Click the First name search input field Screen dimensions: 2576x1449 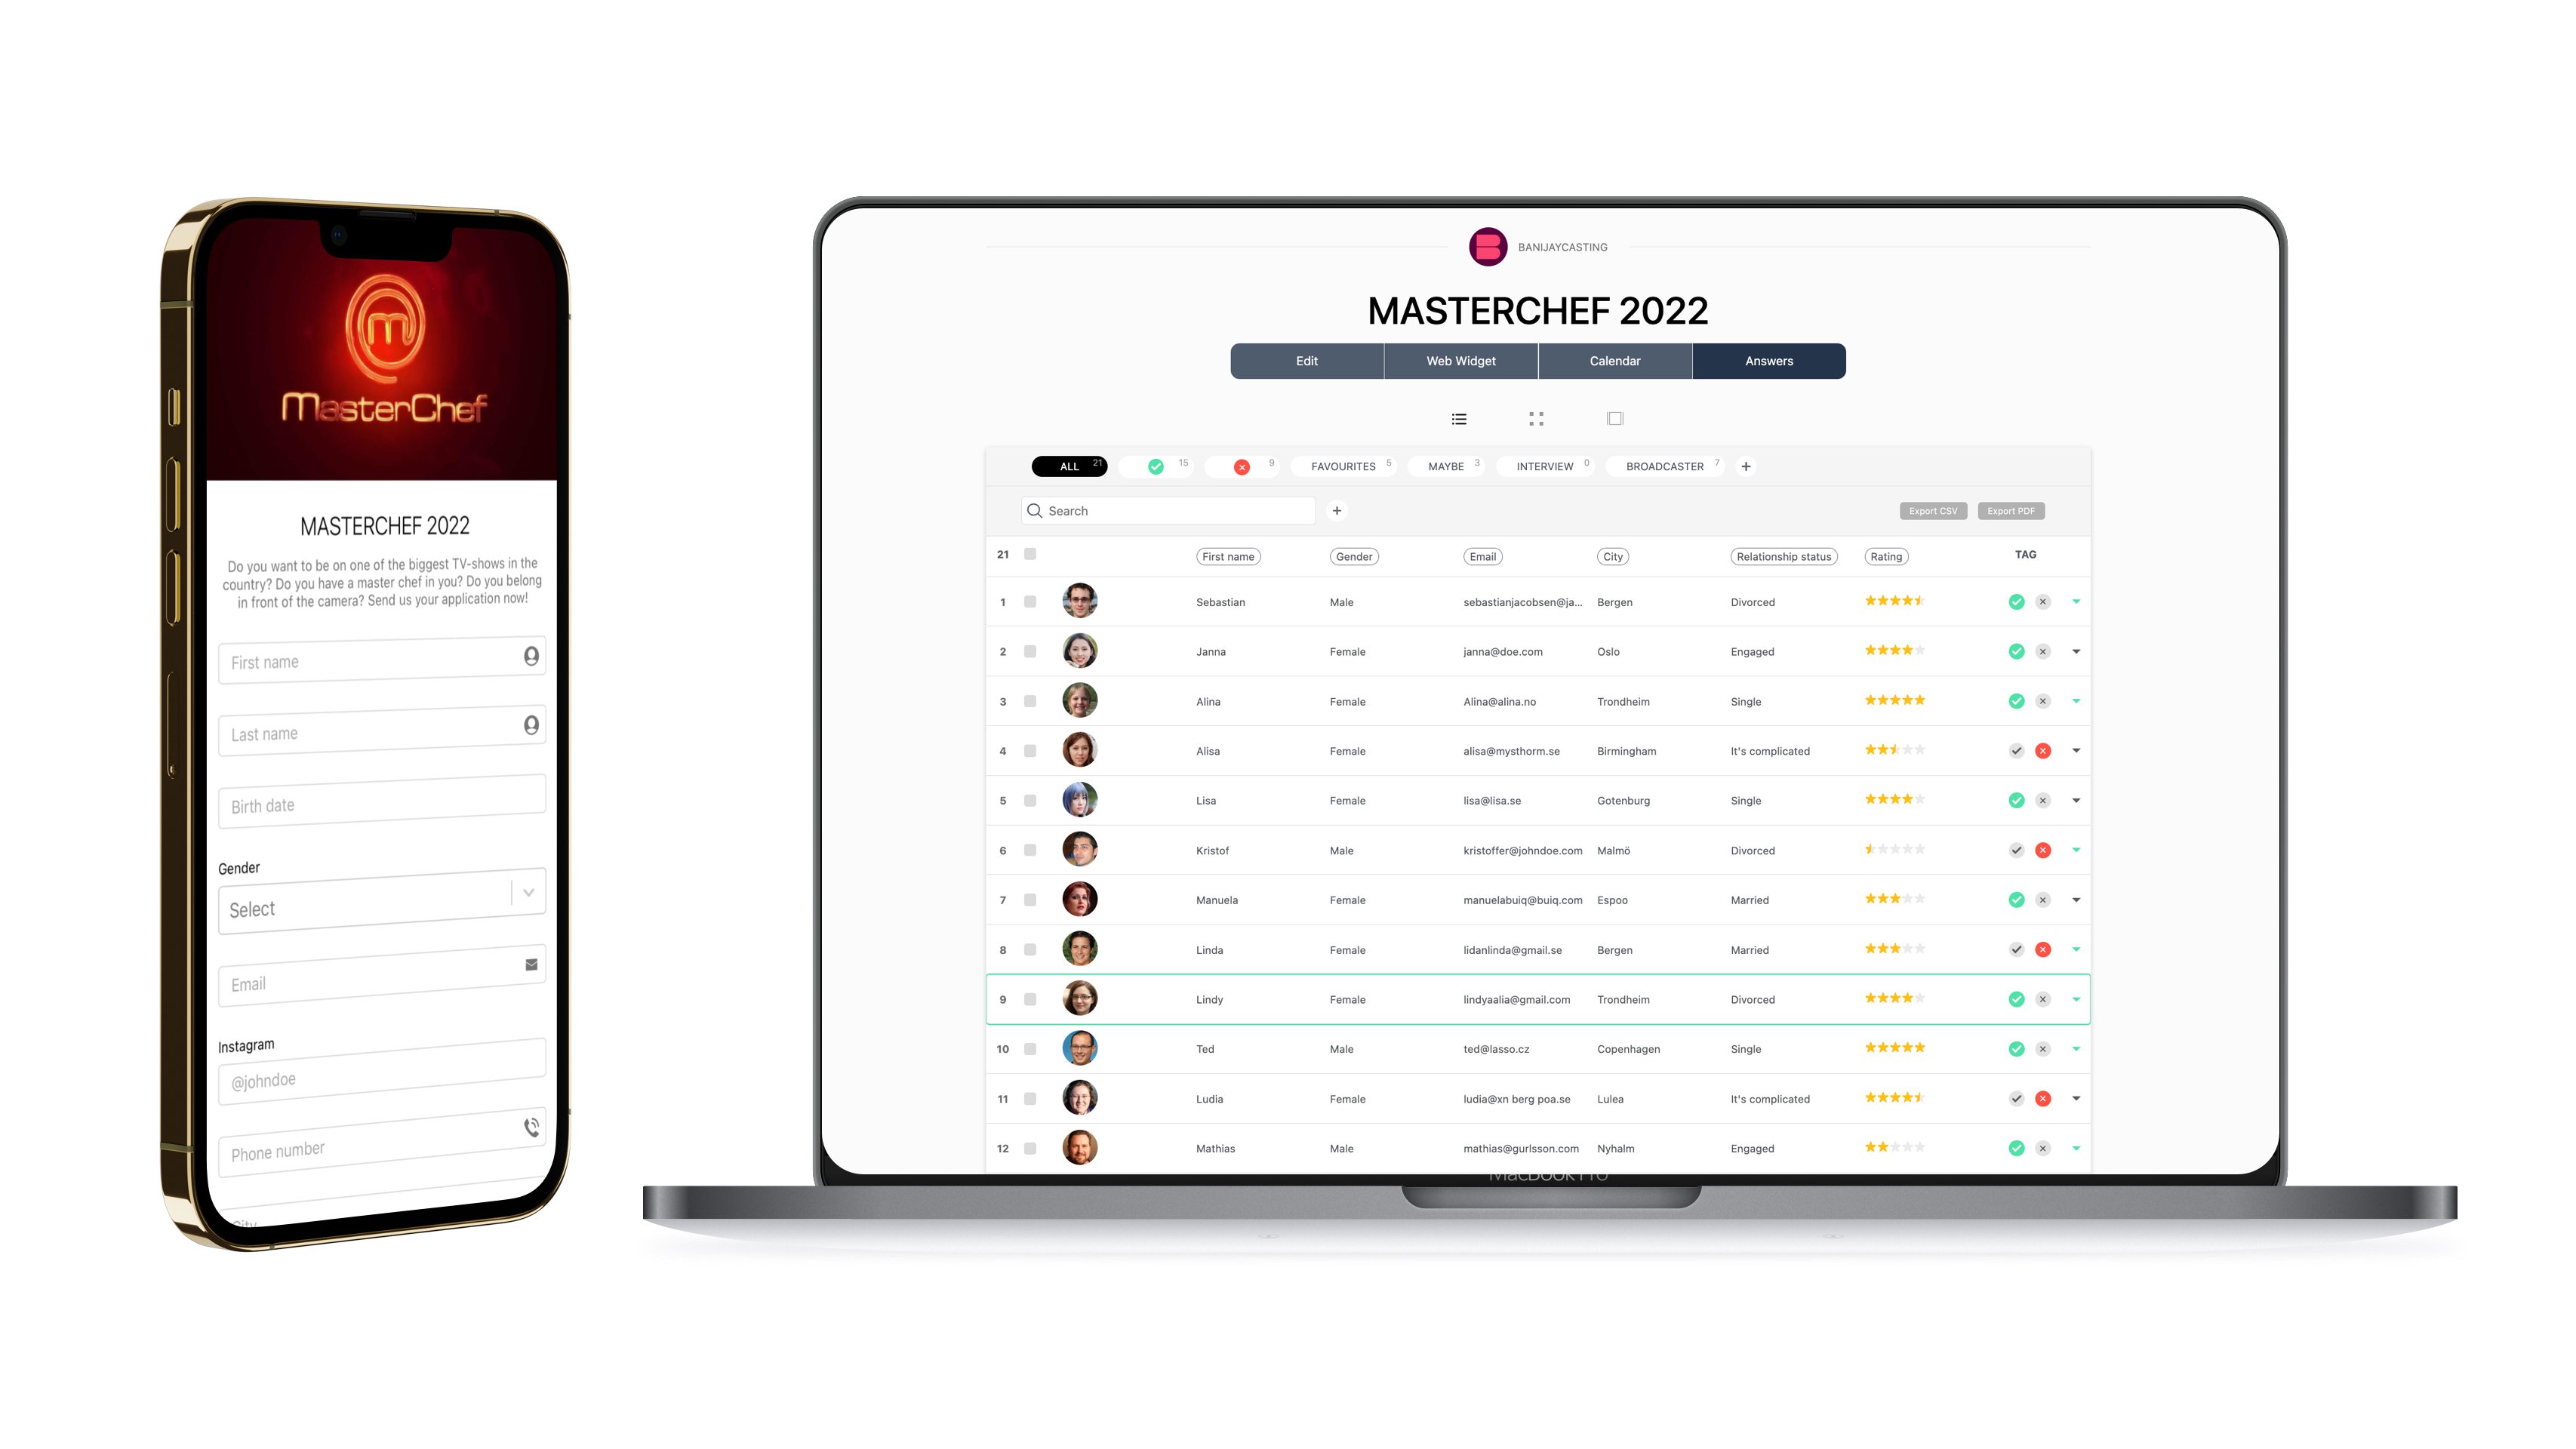(1230, 554)
